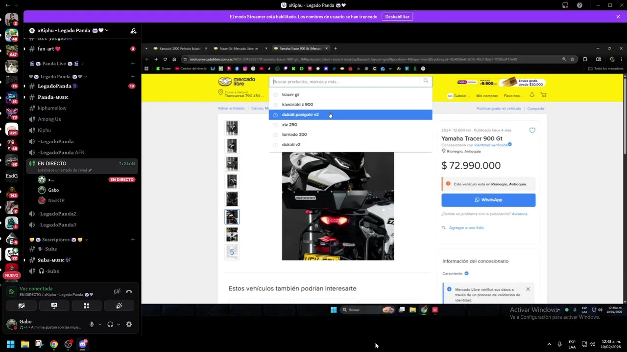Open Discord user settings gear

(129, 324)
